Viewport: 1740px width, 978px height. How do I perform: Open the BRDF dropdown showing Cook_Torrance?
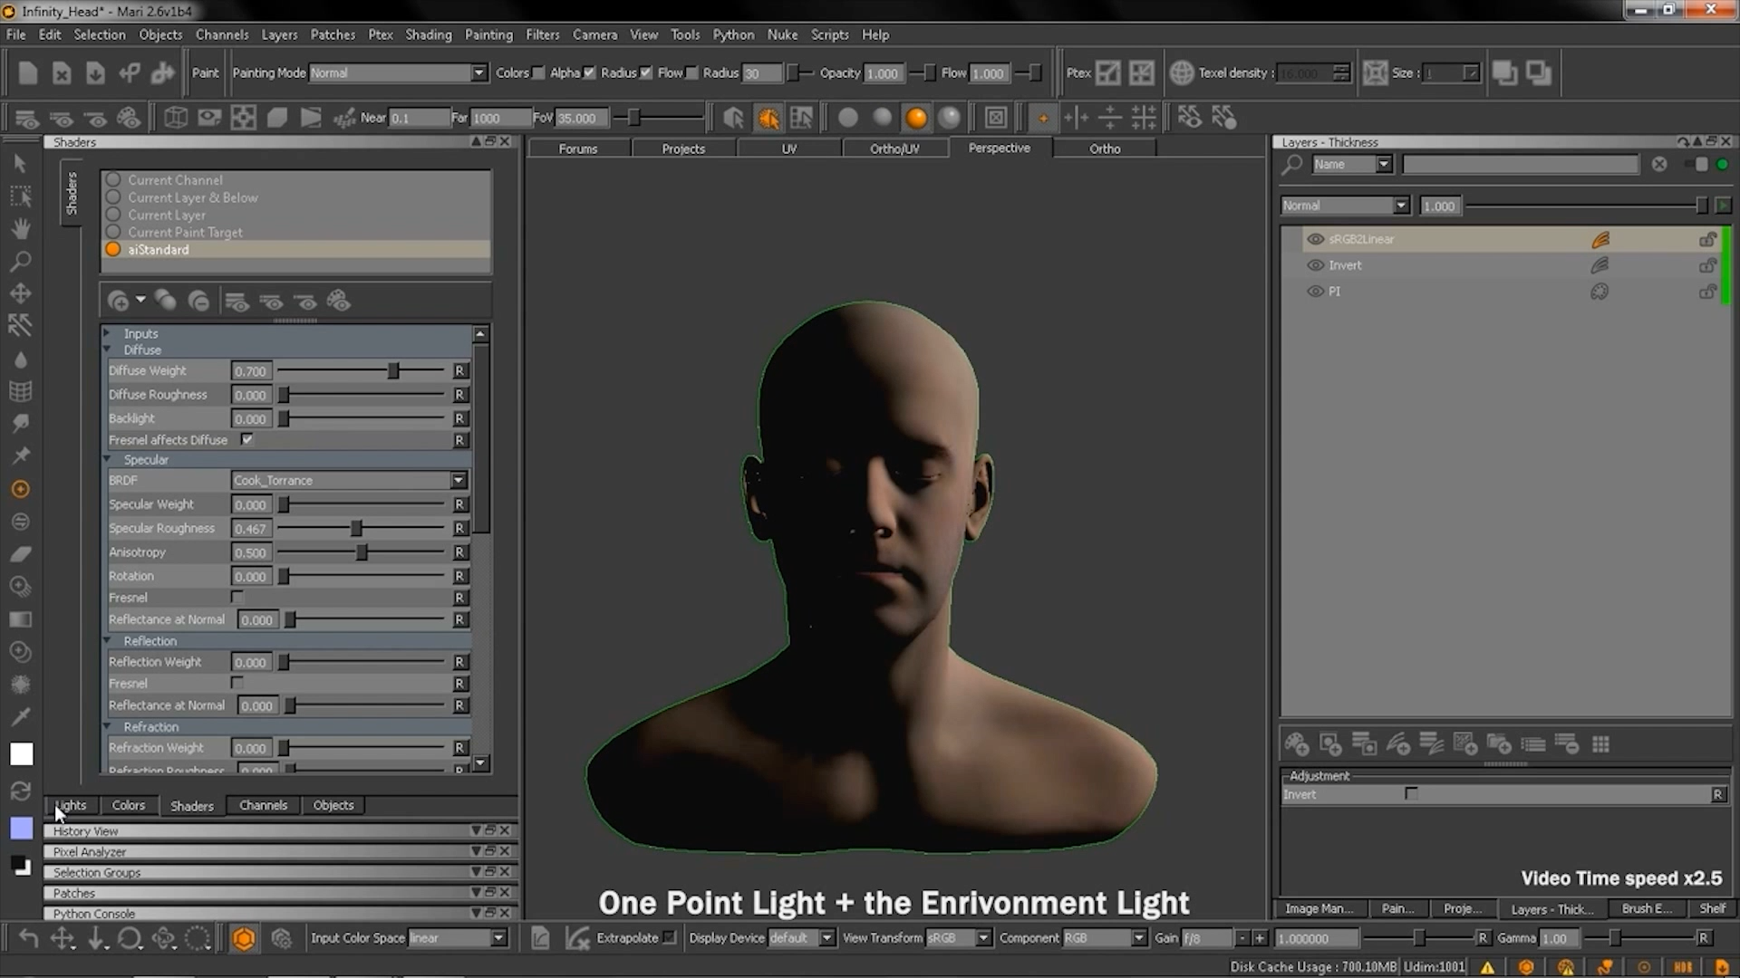click(x=458, y=480)
